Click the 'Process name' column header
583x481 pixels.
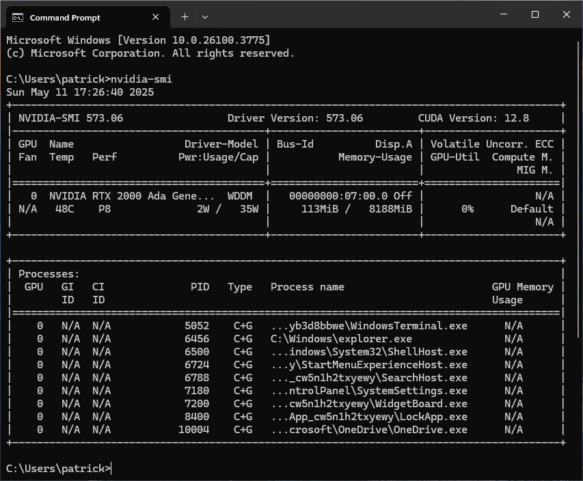pos(308,287)
